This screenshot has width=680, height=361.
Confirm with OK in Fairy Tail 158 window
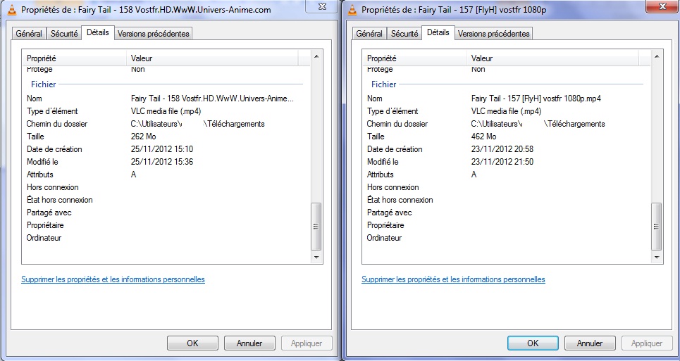tap(192, 343)
